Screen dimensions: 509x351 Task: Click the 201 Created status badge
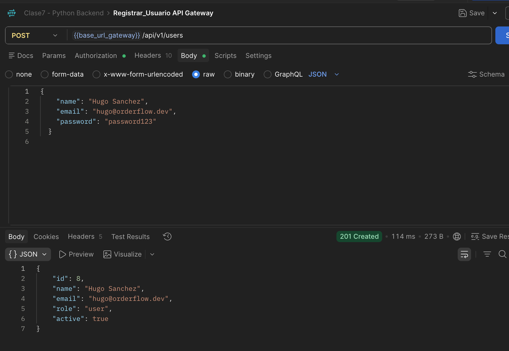pyautogui.click(x=359, y=237)
